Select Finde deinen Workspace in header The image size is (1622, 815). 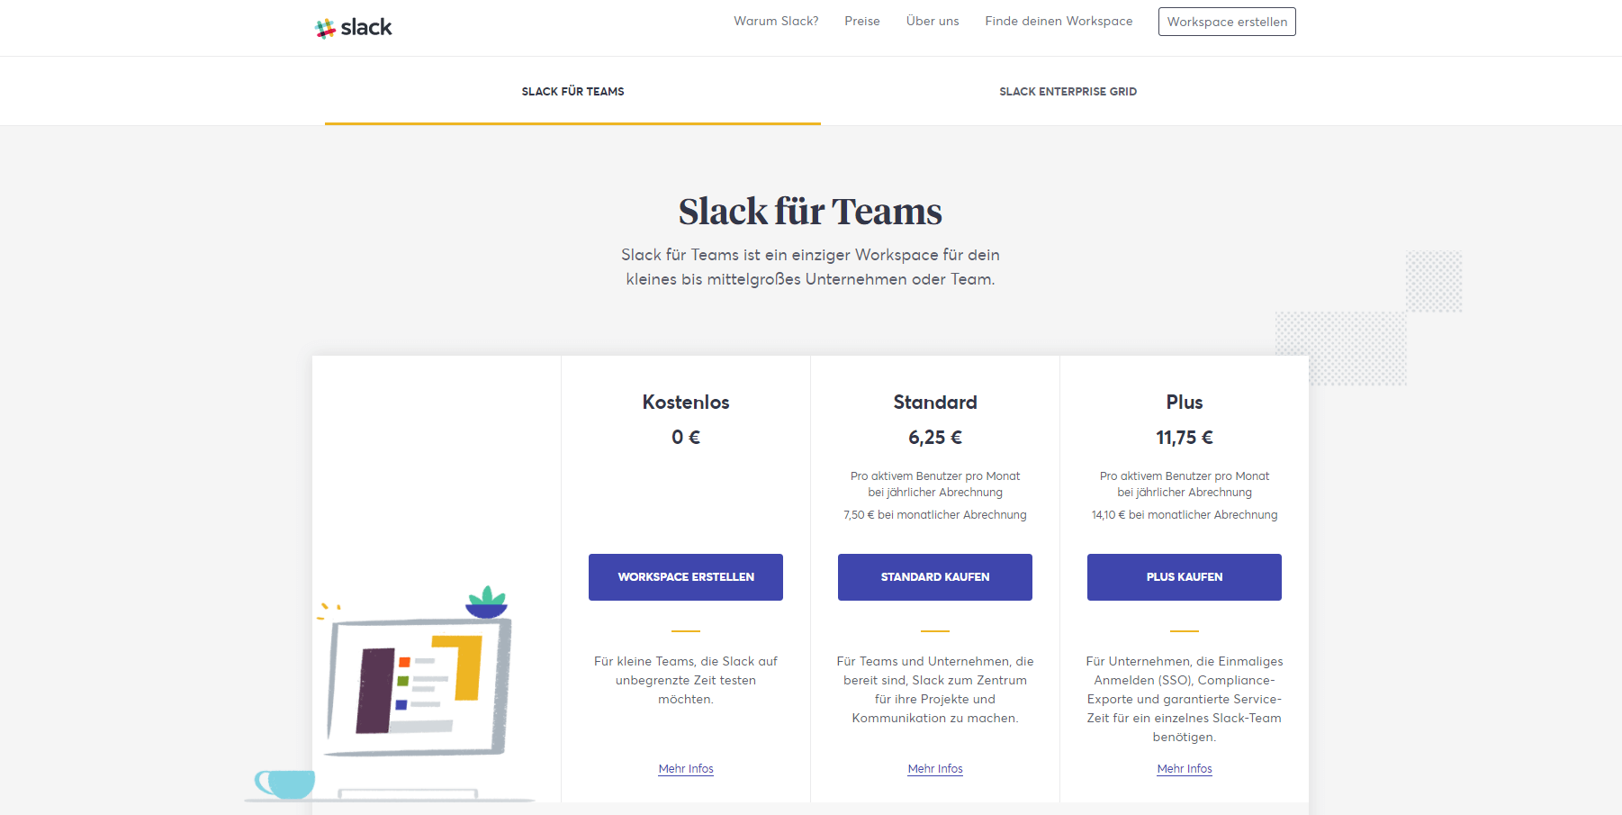point(1059,21)
